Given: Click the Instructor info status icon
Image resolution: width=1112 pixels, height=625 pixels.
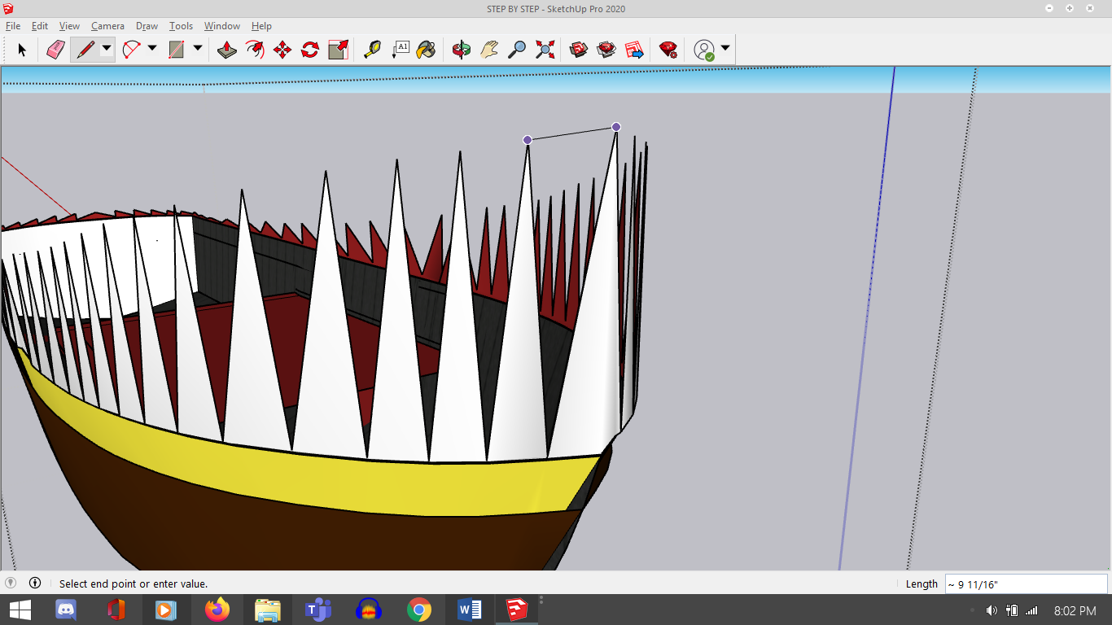Looking at the screenshot, I should 35,583.
